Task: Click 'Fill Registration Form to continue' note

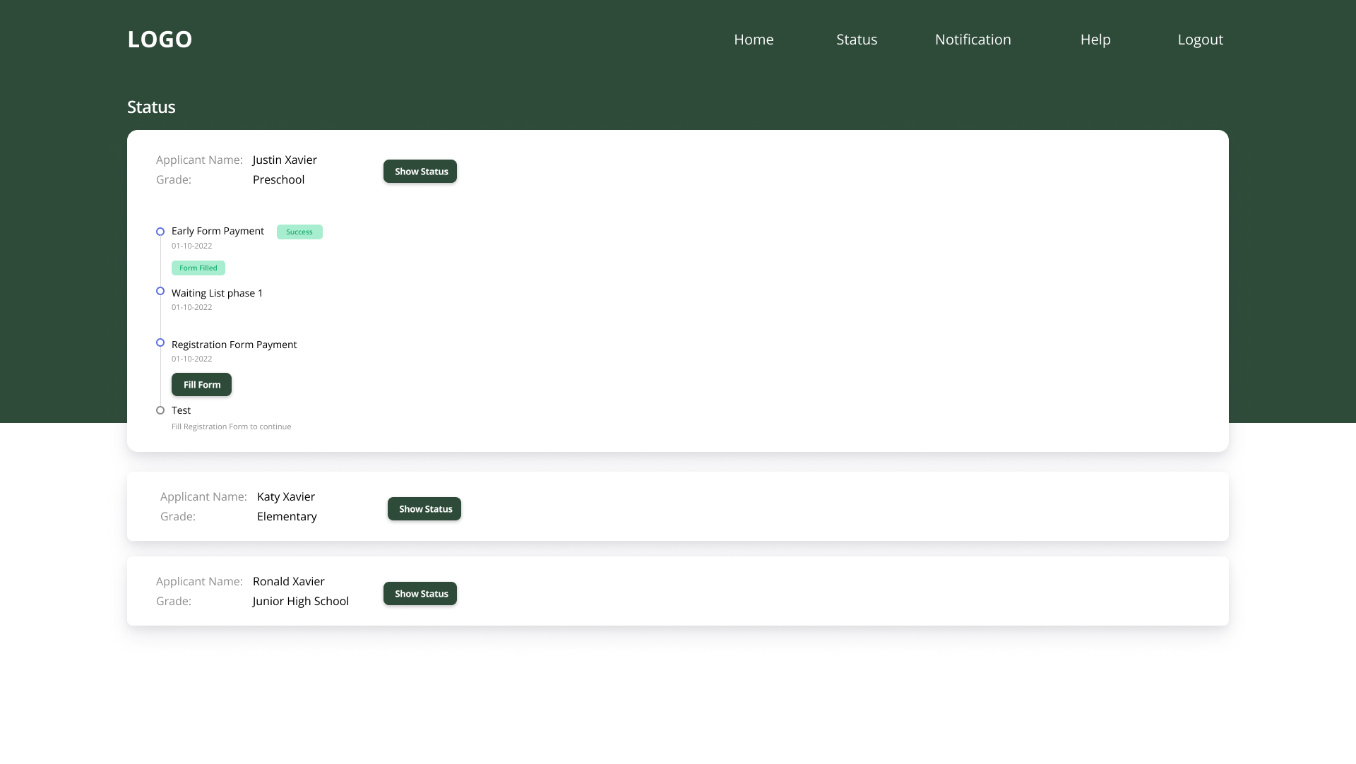Action: coord(231,426)
